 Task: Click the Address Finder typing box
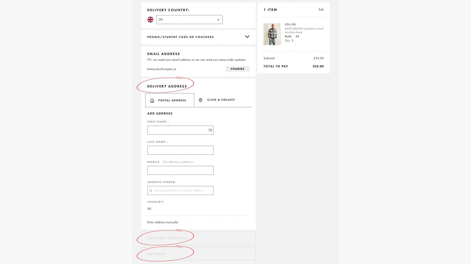pos(180,190)
